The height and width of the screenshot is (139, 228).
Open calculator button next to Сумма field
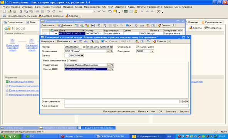82,56
